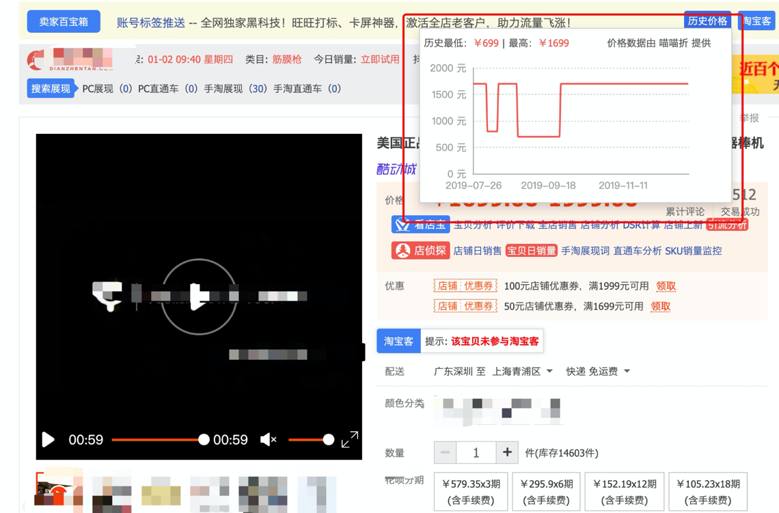Select the yellow product thumbnail
The width and height of the screenshot is (779, 513).
(161, 492)
